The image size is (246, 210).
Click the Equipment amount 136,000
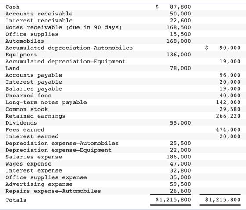click(x=179, y=55)
